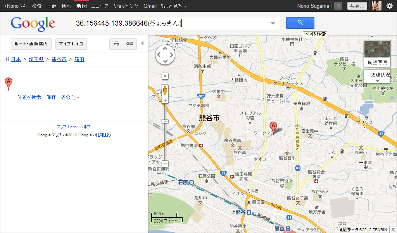
Task: Click the profile photo avatar
Action: (x=377, y=5)
